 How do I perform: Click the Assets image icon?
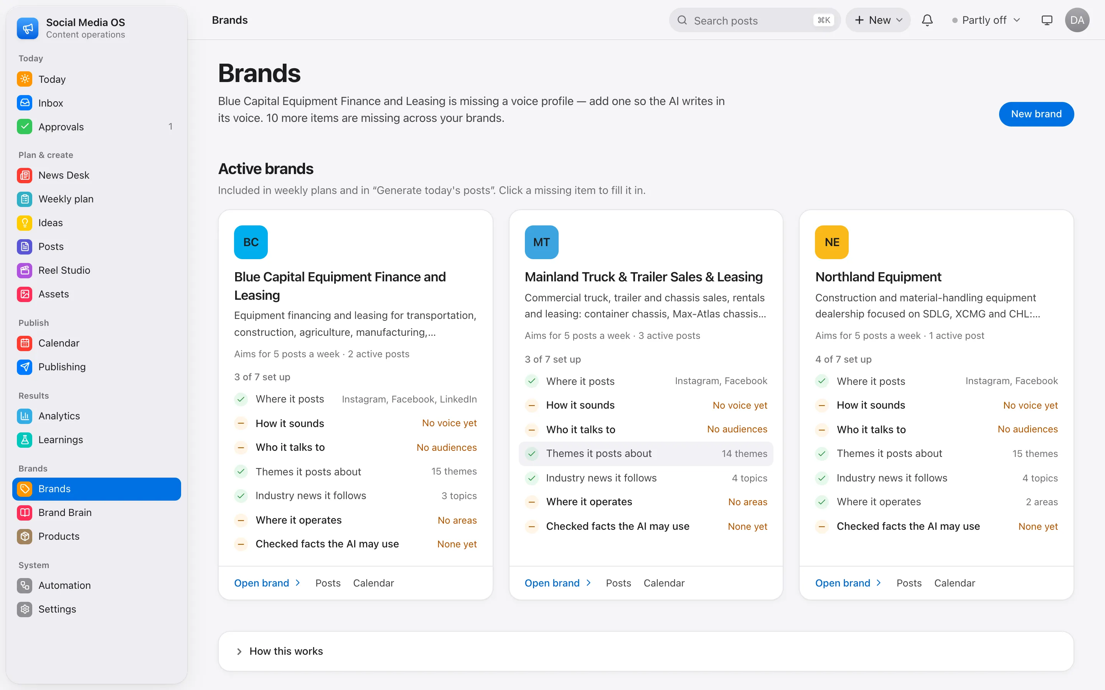pos(25,294)
